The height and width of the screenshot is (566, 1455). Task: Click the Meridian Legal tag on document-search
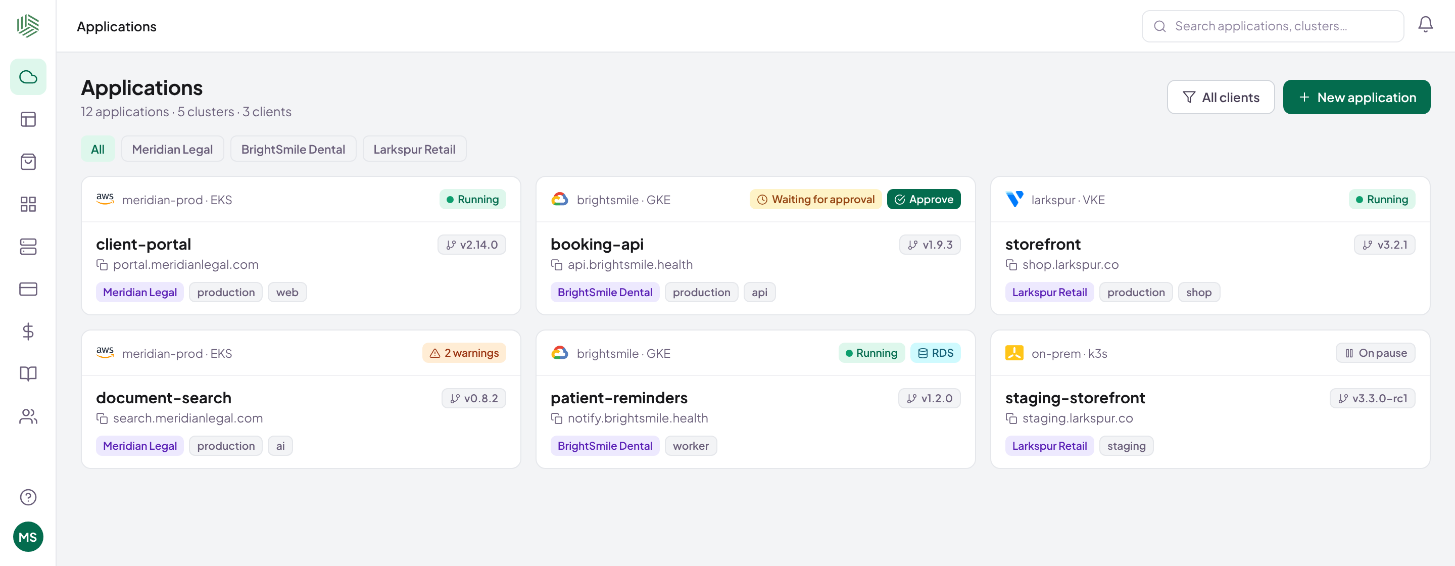(139, 446)
